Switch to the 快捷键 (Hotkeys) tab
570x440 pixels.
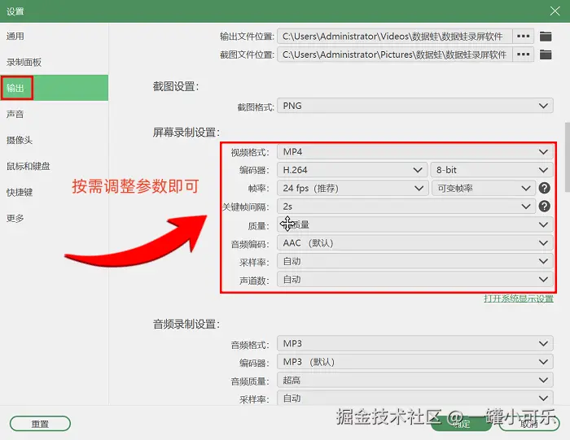point(54,192)
